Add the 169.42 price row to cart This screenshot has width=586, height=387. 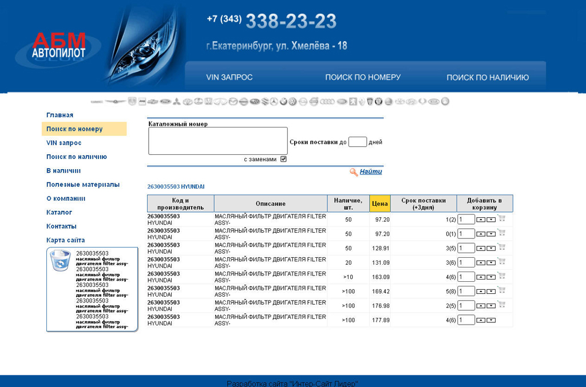(x=501, y=290)
